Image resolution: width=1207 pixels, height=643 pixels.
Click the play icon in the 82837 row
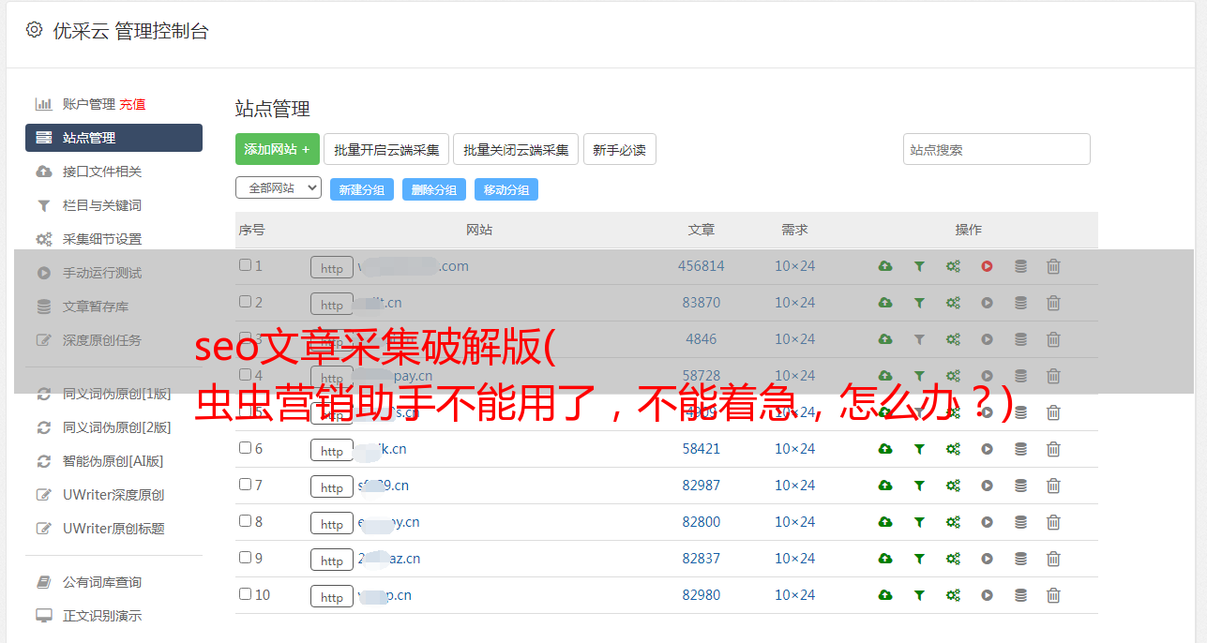[987, 559]
